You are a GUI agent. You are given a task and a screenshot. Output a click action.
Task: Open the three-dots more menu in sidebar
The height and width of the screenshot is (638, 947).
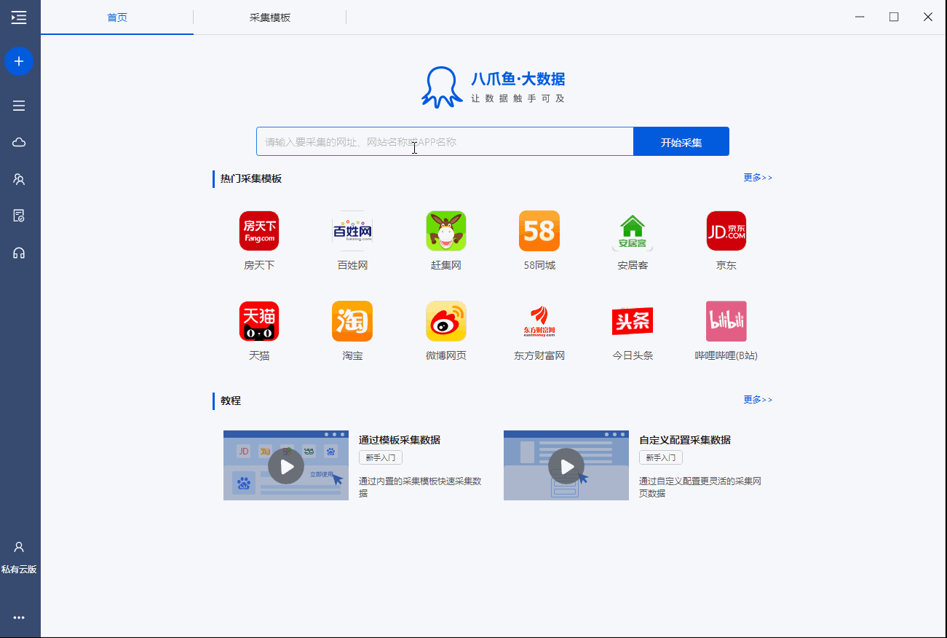19,618
